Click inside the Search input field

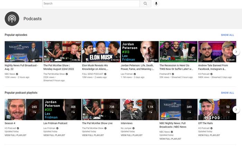[91, 3]
